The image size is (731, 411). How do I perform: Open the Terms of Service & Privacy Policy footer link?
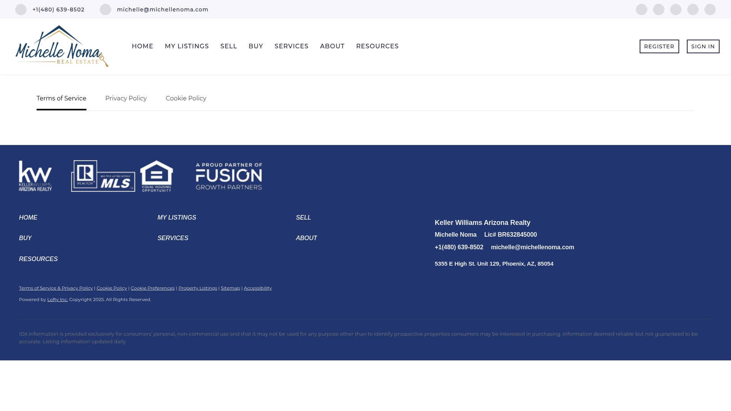click(x=56, y=288)
